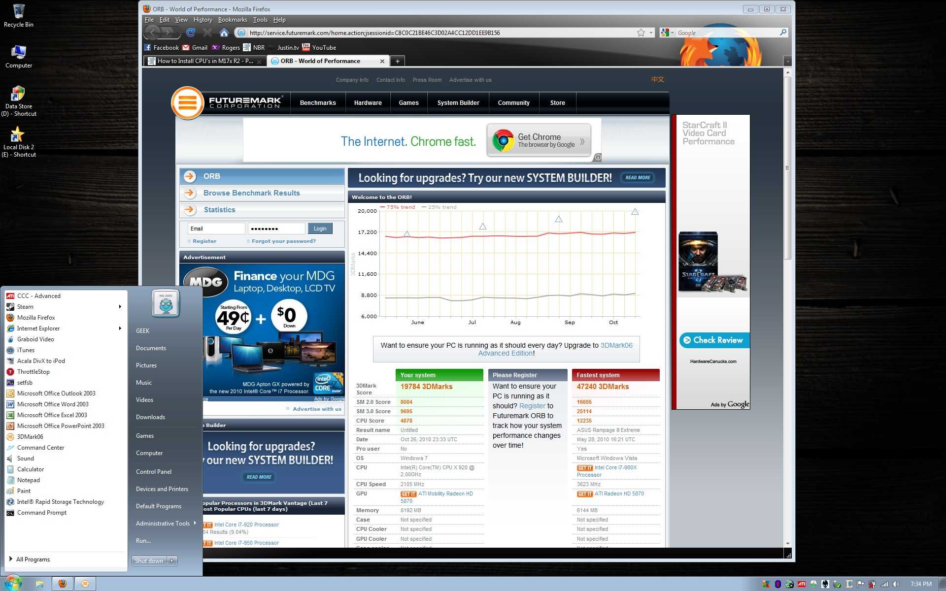Open the URL history dropdown arrow

click(x=651, y=33)
